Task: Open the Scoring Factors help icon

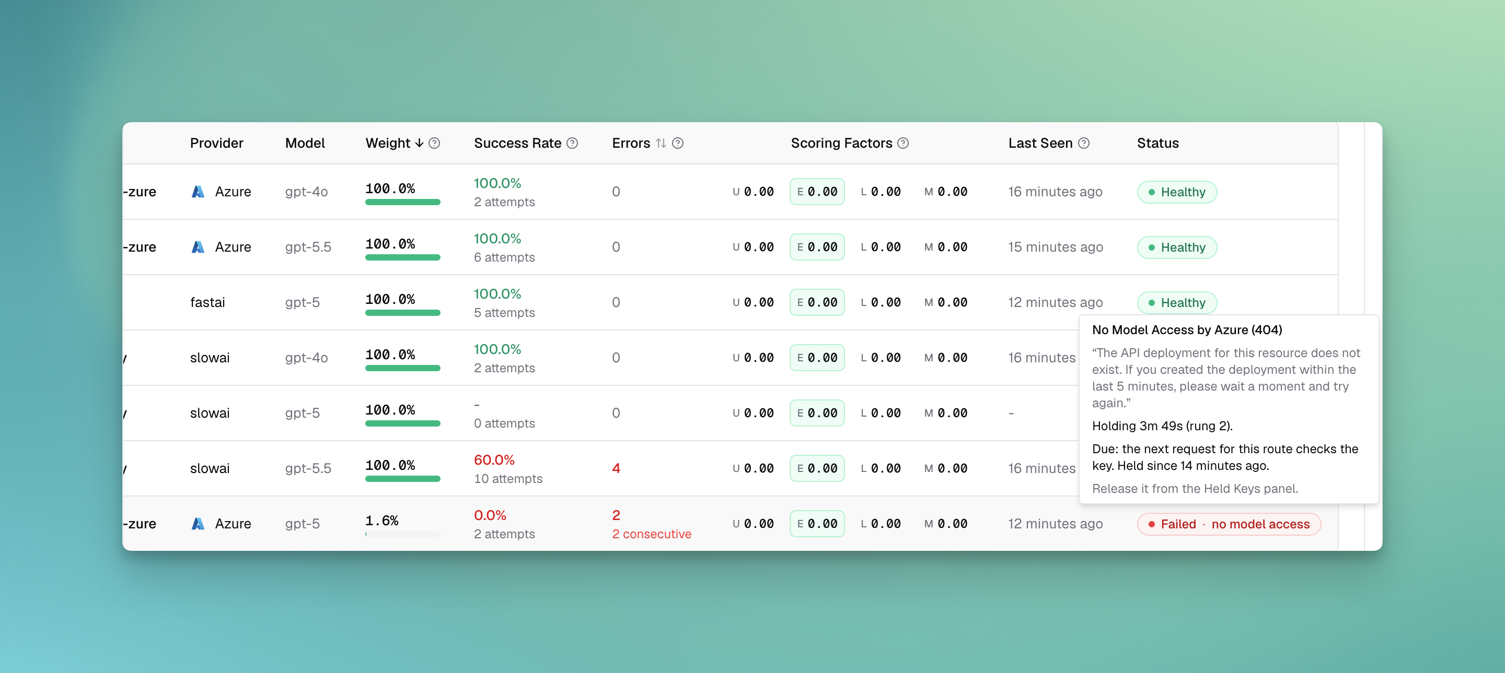Action: (903, 143)
